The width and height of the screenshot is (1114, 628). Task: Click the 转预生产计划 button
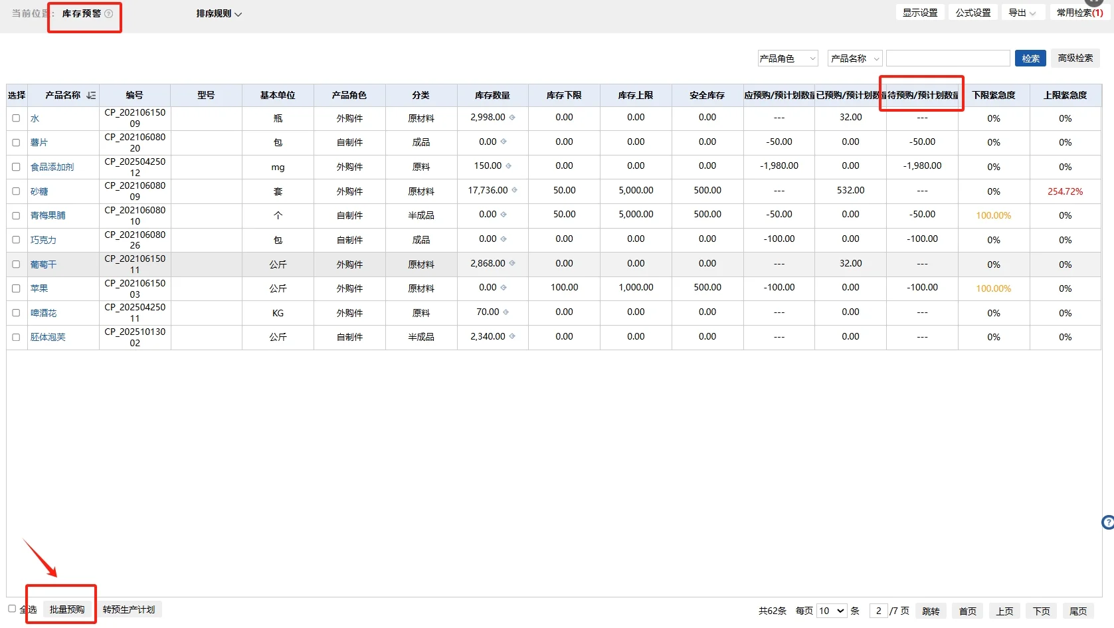tap(129, 609)
